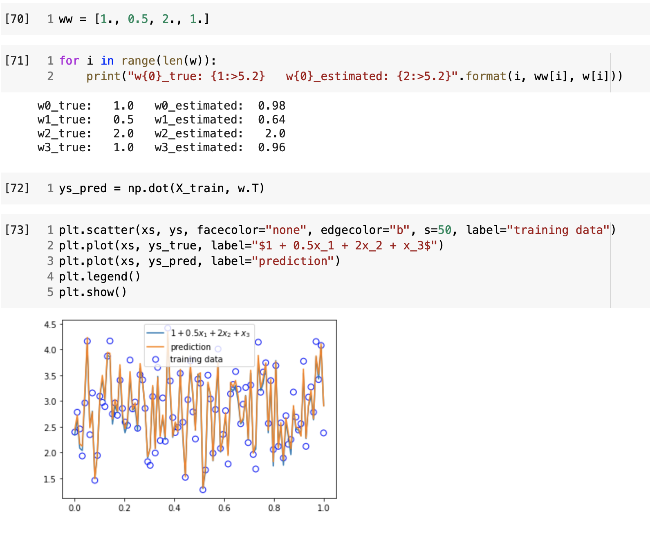Click the ww list assignment code line

(x=134, y=19)
